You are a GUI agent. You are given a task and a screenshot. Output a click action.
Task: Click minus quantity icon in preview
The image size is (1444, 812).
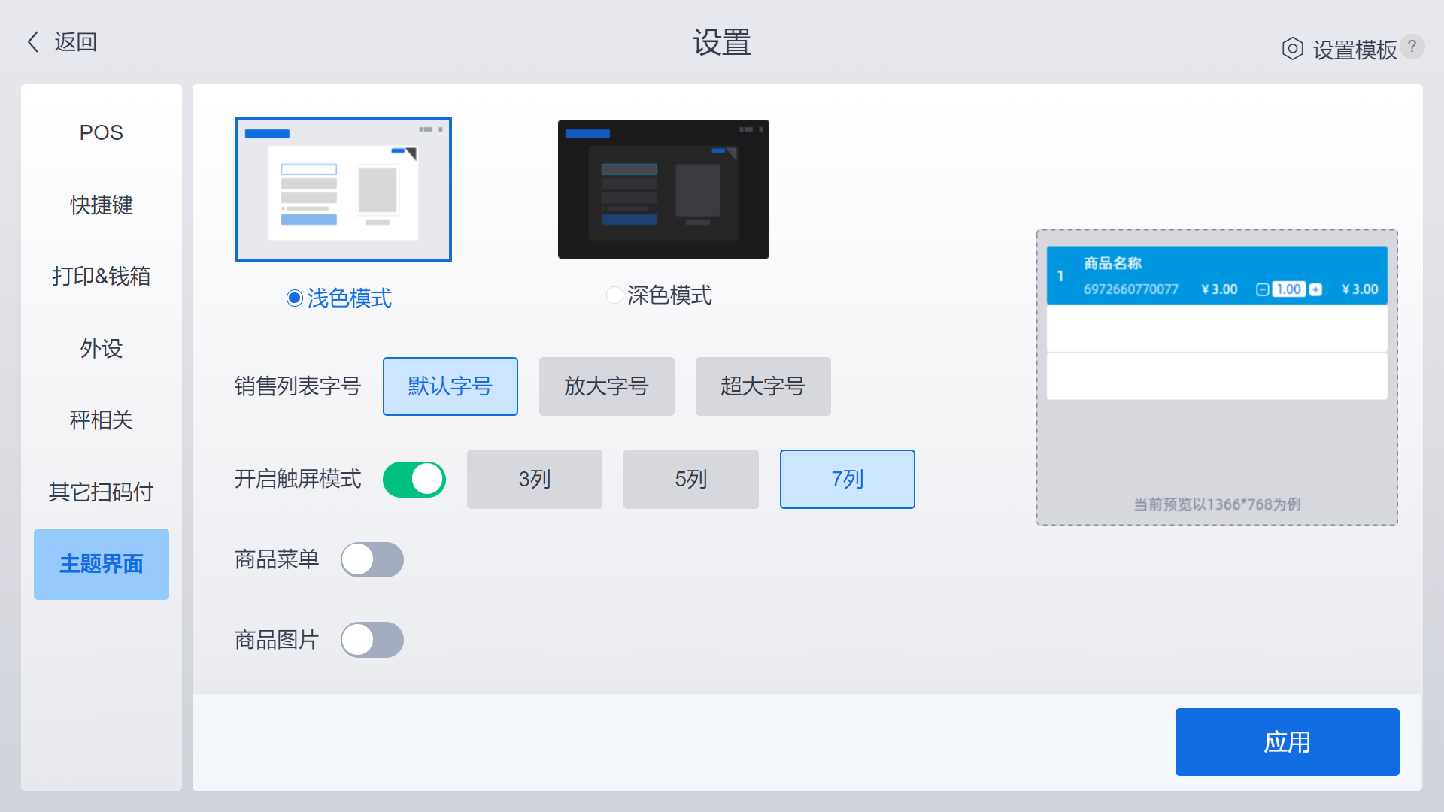(1262, 289)
